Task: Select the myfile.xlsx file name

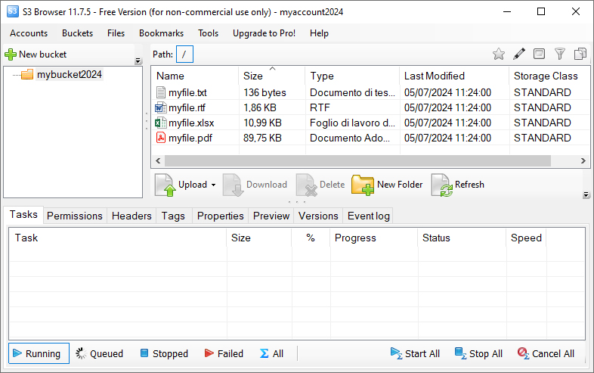Action: pyautogui.click(x=191, y=123)
